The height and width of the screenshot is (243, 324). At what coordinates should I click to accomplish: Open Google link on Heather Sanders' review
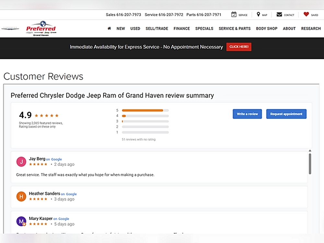71,194
